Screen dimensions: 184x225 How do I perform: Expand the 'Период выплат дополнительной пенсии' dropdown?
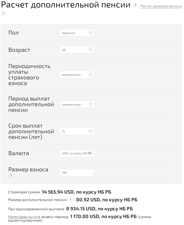coord(77,104)
